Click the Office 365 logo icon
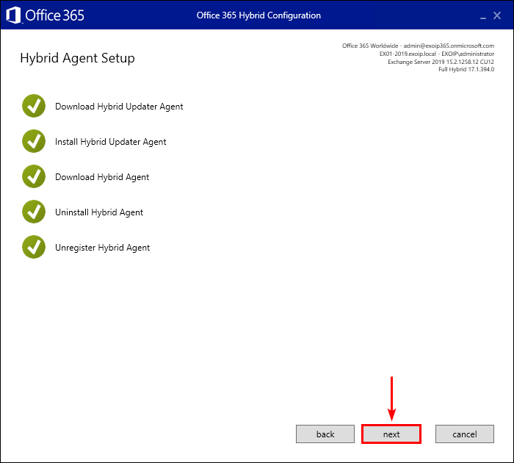Screen dimensions: 514x463 point(14,15)
